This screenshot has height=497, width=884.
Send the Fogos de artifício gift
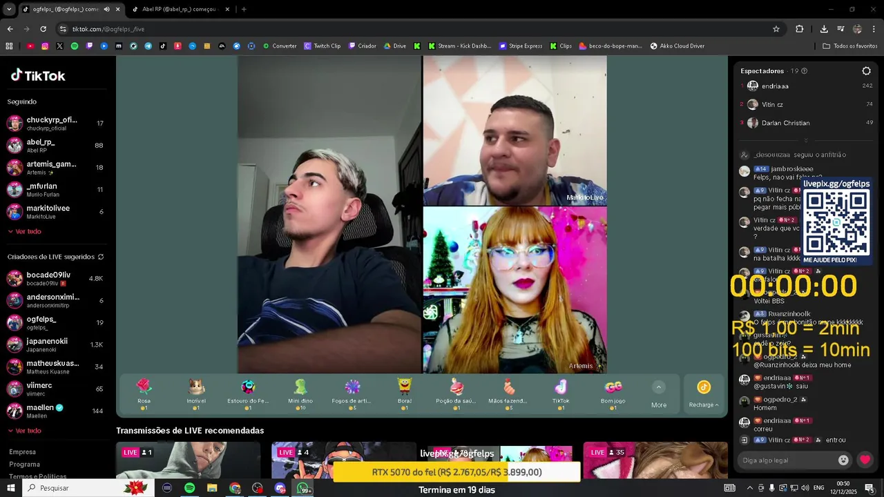click(x=352, y=394)
